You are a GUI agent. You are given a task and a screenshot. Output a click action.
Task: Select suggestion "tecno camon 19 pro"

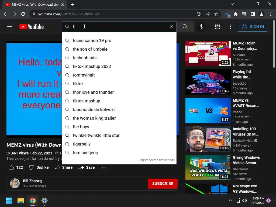tap(119, 40)
